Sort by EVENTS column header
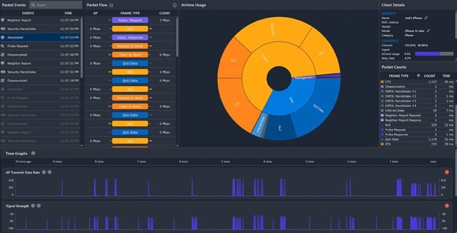457x233 pixels. click(28, 13)
